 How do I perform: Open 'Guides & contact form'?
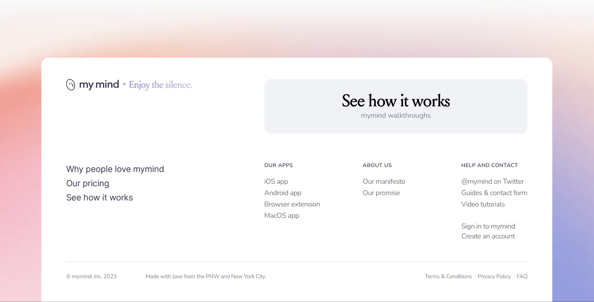(494, 193)
